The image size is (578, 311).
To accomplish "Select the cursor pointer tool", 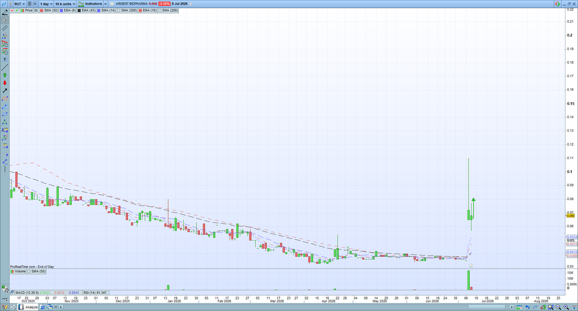I will tap(5, 20).
